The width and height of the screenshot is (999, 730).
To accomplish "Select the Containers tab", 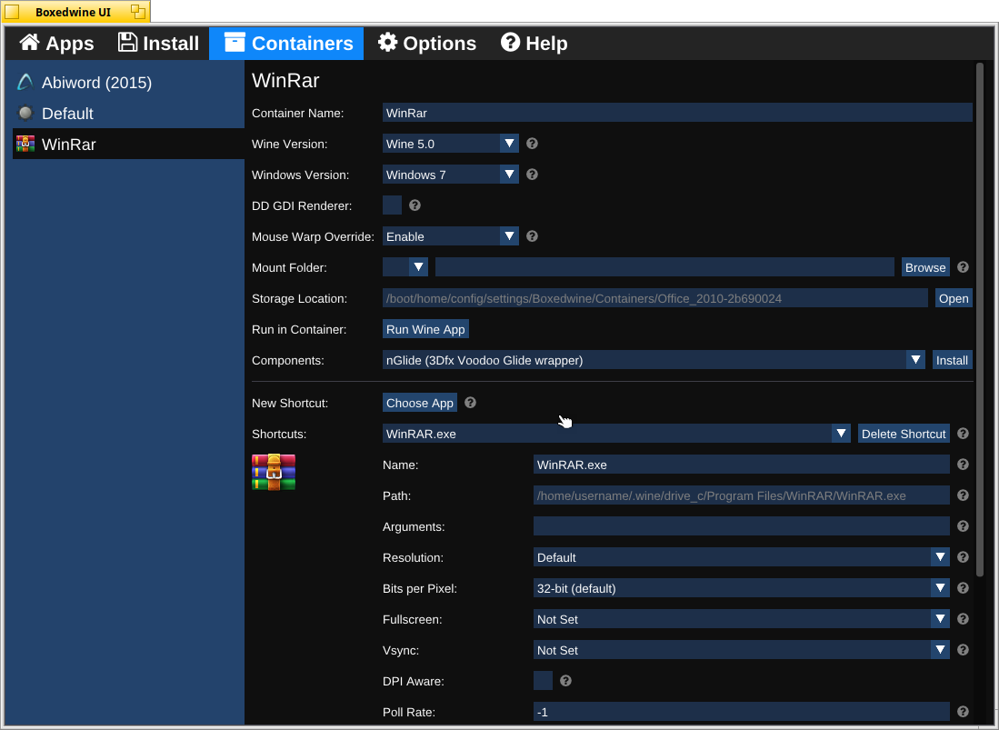I will coord(286,44).
